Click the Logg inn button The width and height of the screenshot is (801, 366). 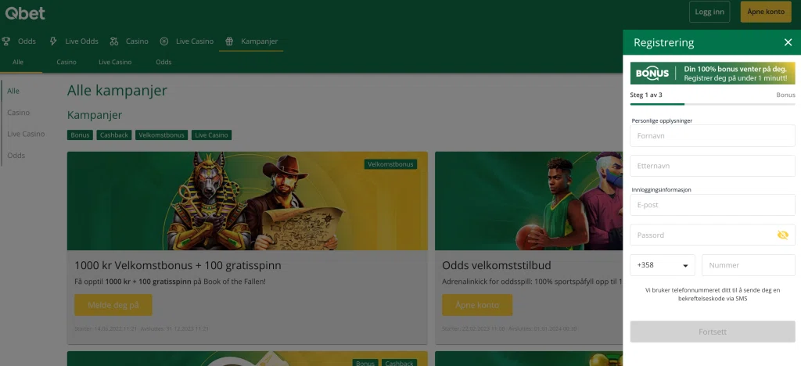[709, 12]
